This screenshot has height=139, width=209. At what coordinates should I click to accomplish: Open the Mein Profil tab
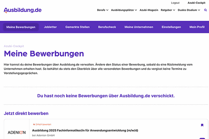tap(197, 27)
